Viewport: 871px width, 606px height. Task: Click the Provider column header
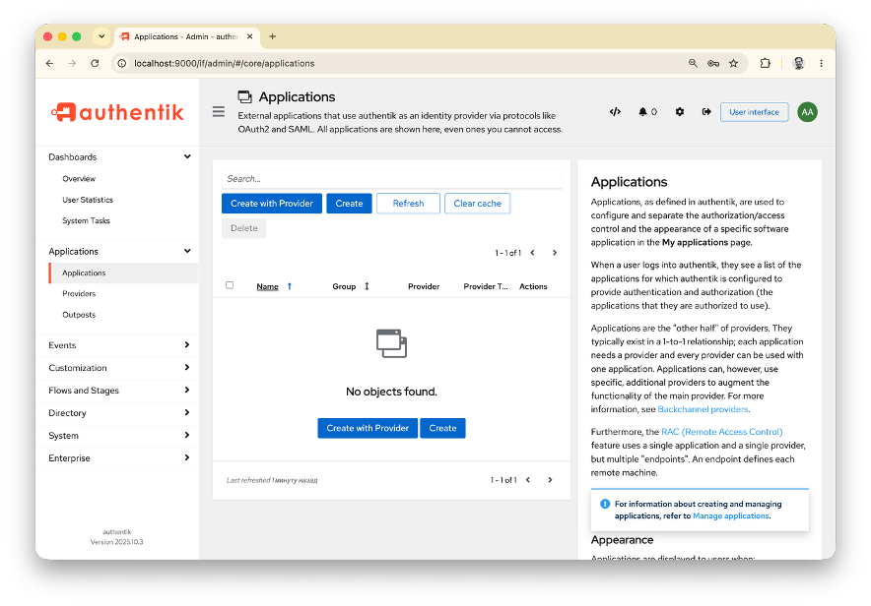(x=424, y=286)
